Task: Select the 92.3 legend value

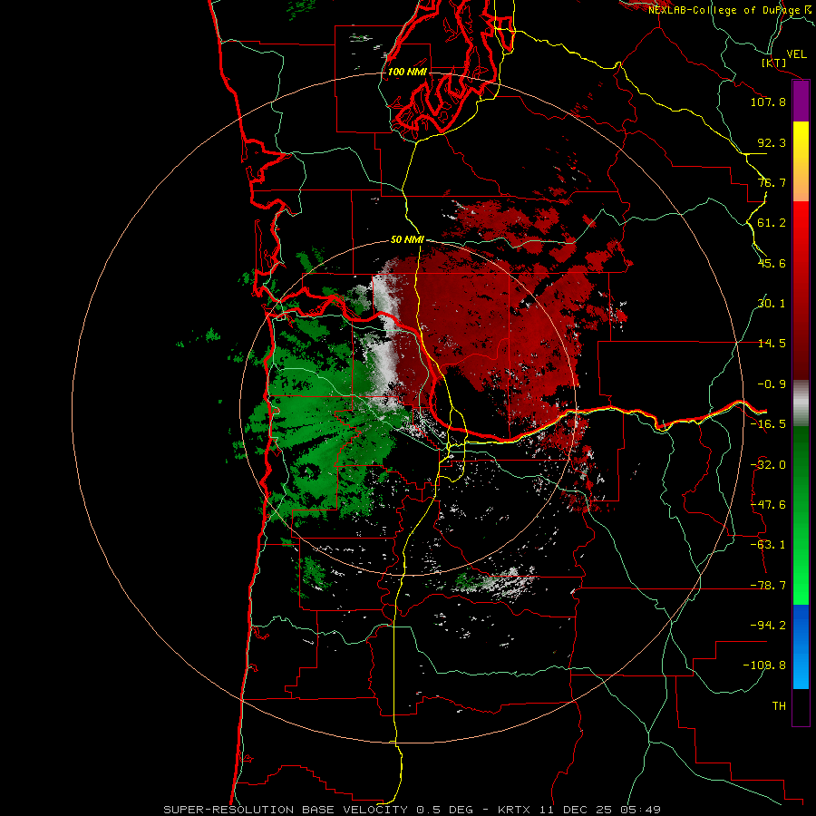Action: [772, 142]
